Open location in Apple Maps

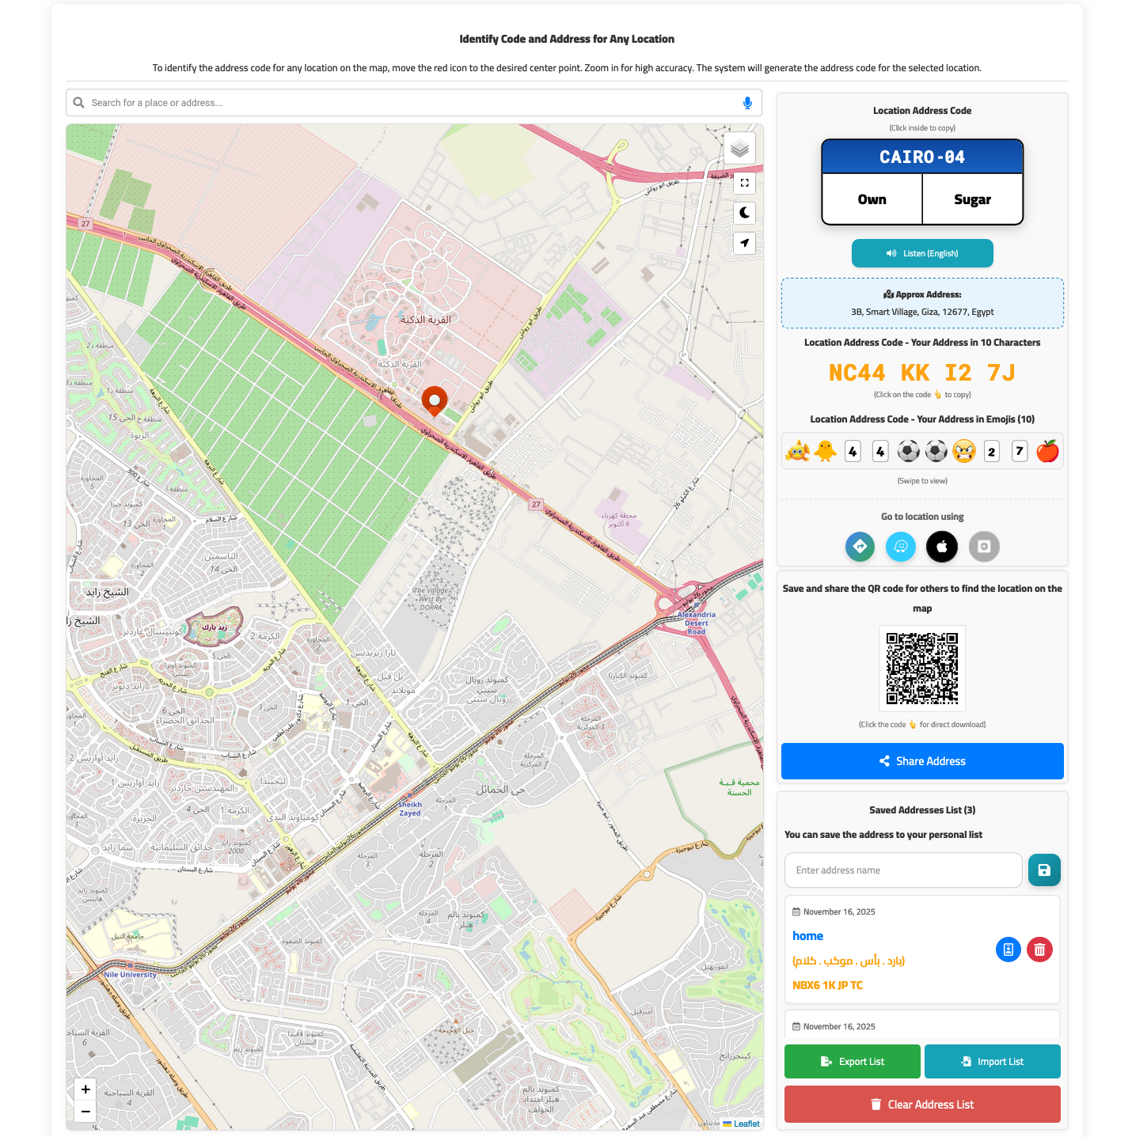942,547
